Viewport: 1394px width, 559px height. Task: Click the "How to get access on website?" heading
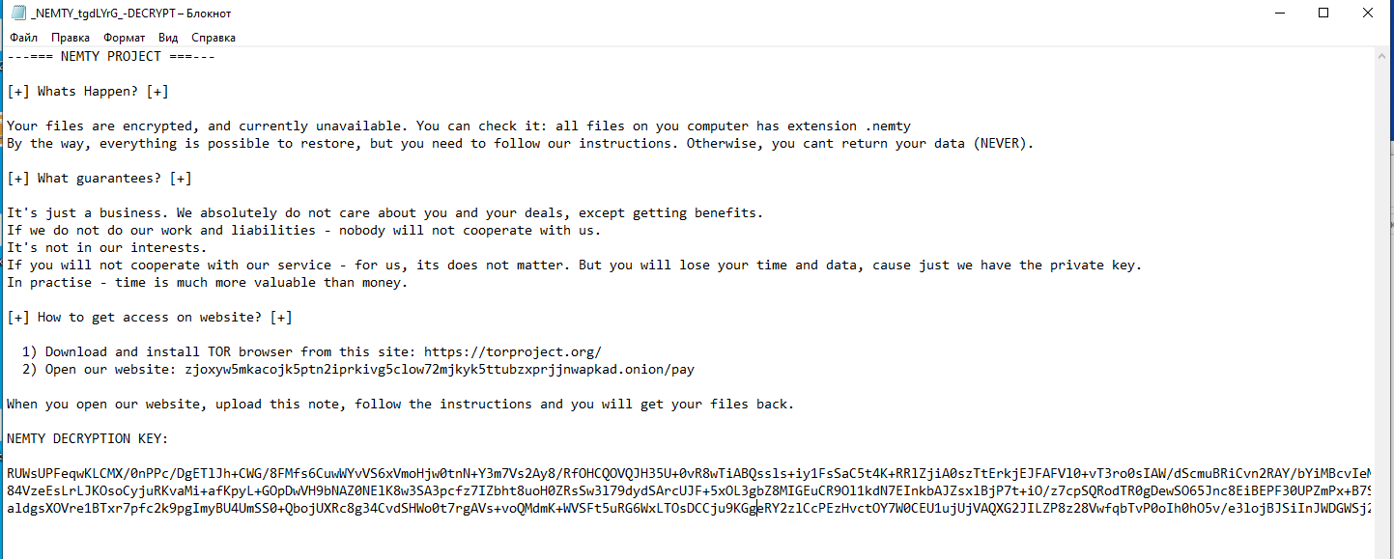coord(149,317)
